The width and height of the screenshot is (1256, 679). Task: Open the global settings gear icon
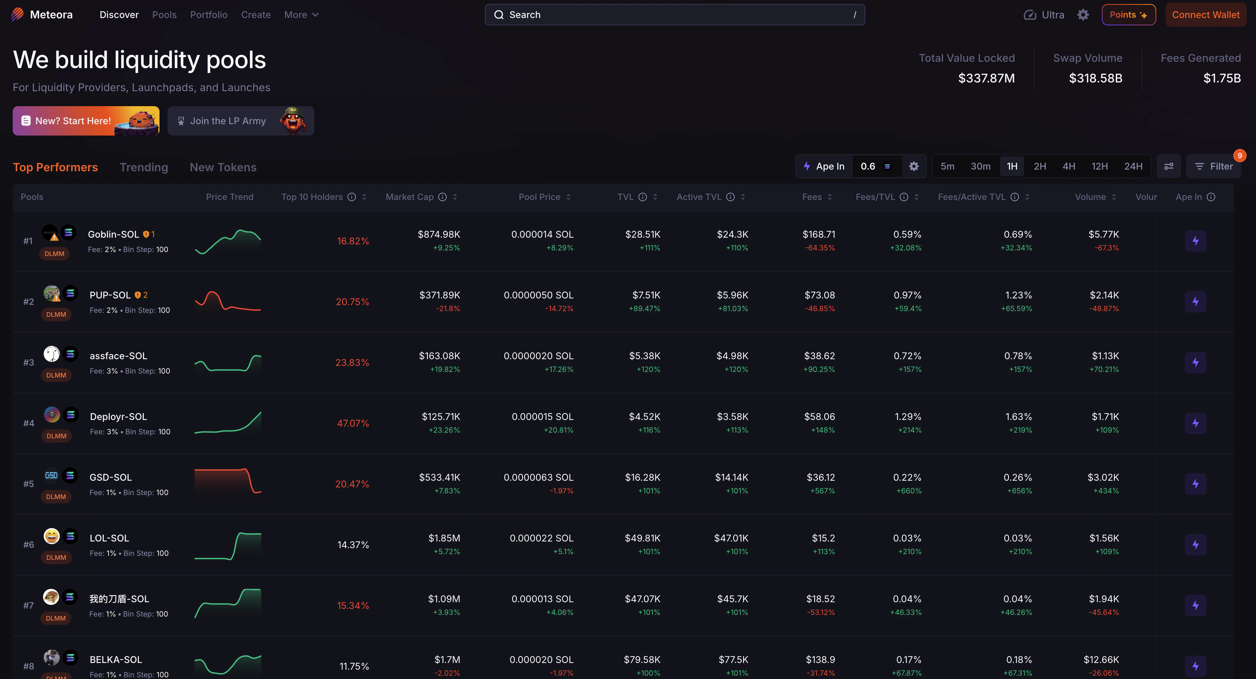(x=1083, y=15)
